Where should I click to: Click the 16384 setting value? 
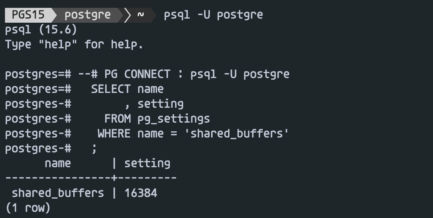[x=141, y=193]
